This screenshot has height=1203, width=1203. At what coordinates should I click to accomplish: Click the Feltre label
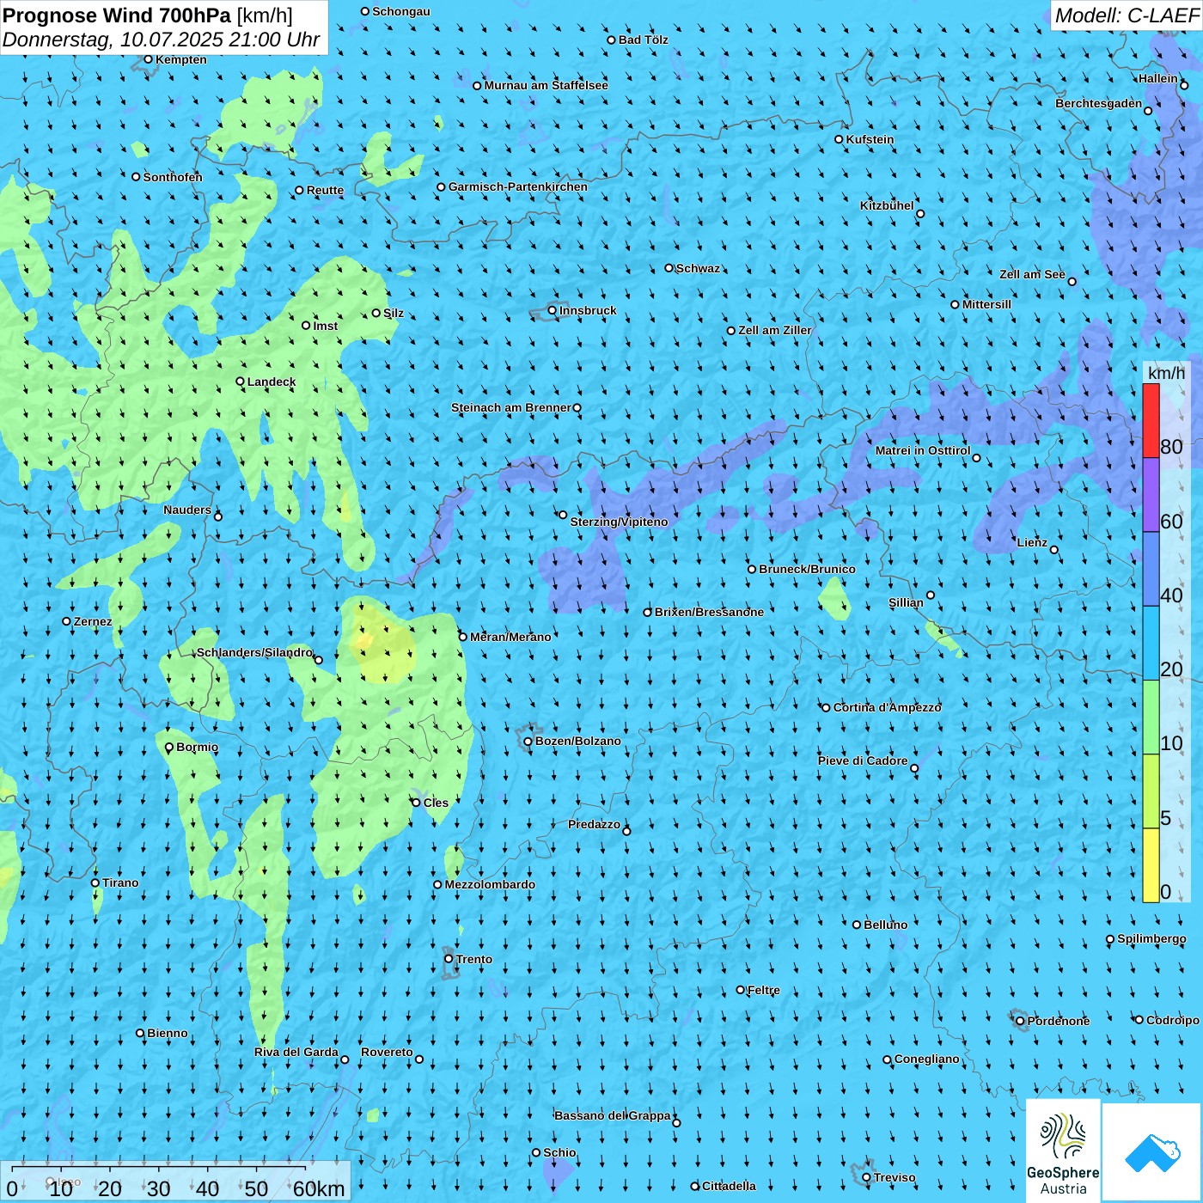coord(763,990)
